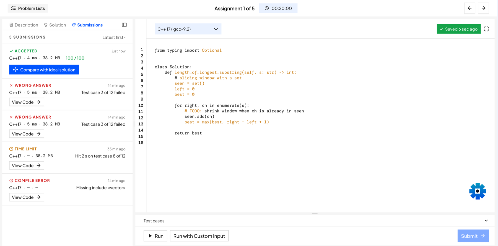This screenshot has height=246, width=498.
Task: Click the TODO comment line in editor
Action: point(244,111)
